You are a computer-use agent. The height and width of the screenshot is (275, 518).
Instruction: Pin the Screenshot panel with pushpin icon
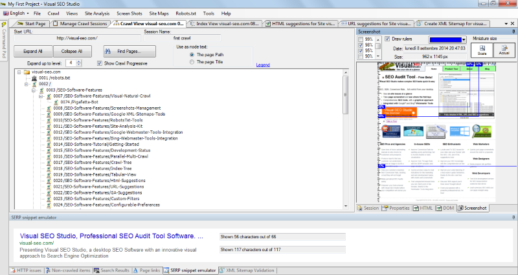[x=513, y=32]
